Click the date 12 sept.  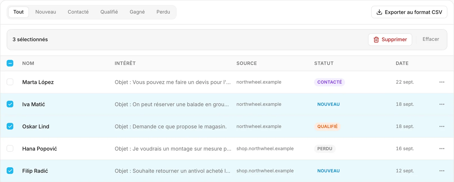click(405, 171)
